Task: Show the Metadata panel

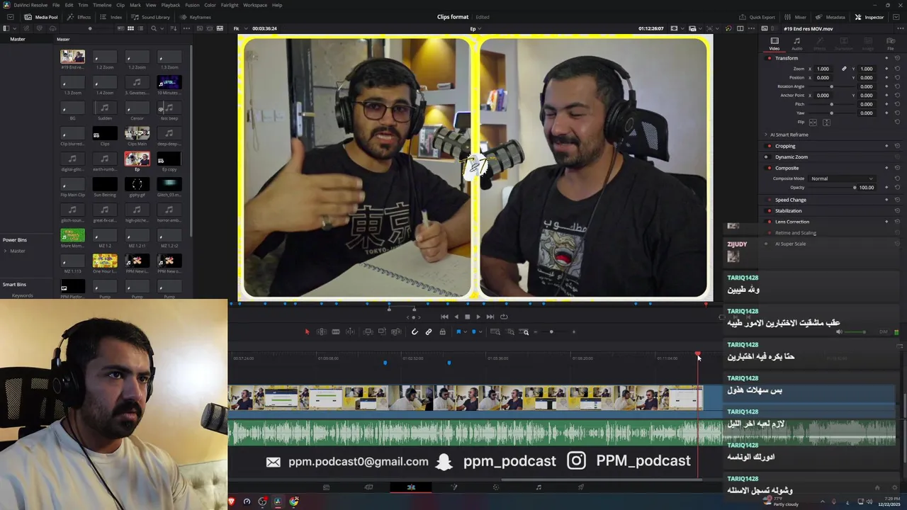Action: 830,17
